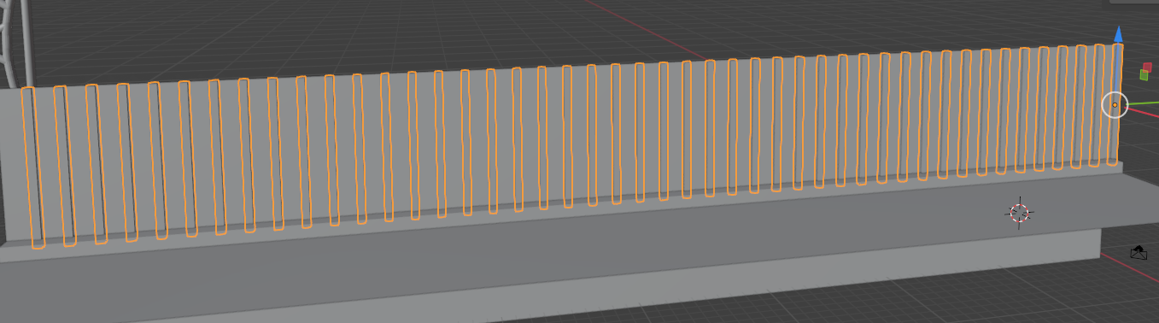Select the camera object icon at bottom right
This screenshot has width=1159, height=323.
[1139, 252]
